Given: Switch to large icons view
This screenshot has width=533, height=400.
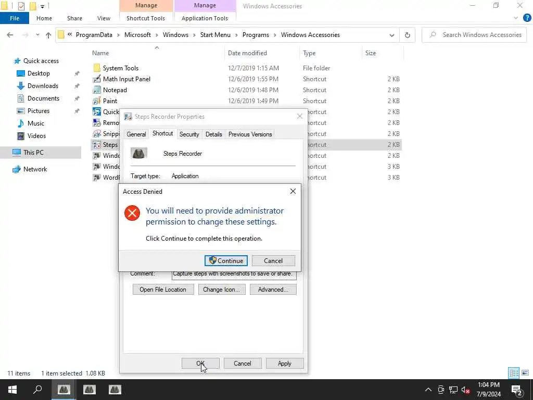Looking at the screenshot, I should [x=525, y=373].
